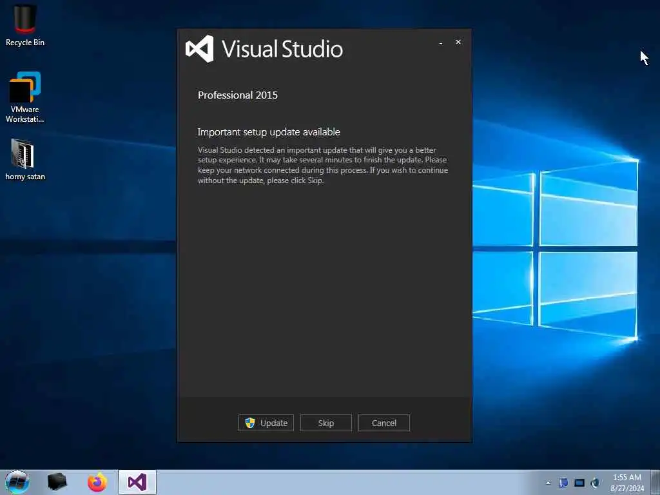Image resolution: width=660 pixels, height=495 pixels.
Task: Open the volume speaker tray icon
Action: [x=595, y=483]
